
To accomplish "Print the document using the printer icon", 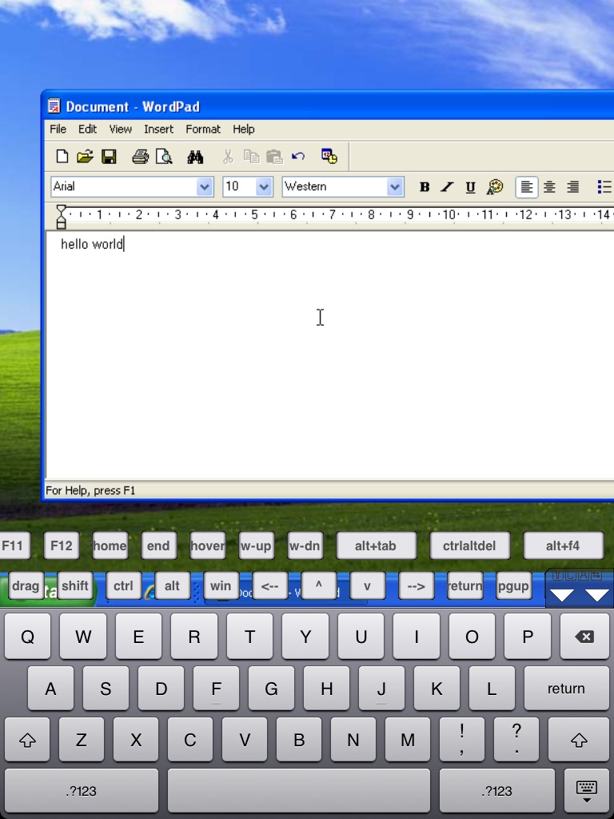I will click(140, 157).
